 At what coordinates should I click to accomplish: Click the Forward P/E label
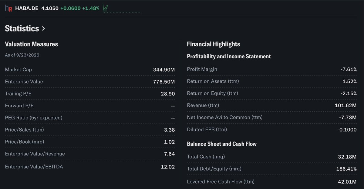(x=19, y=106)
